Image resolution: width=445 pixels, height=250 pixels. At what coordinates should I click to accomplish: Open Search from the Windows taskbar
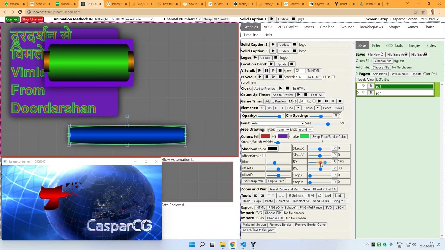click(x=202, y=244)
